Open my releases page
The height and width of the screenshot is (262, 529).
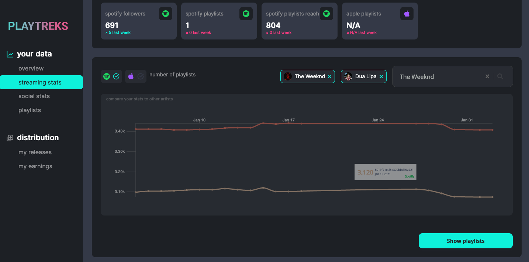click(35, 152)
